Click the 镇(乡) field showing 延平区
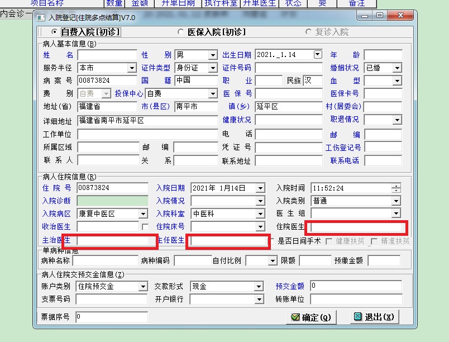Image resolution: width=449 pixels, height=342 pixels. (x=289, y=107)
